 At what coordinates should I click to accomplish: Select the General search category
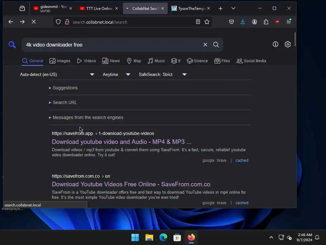click(x=33, y=61)
